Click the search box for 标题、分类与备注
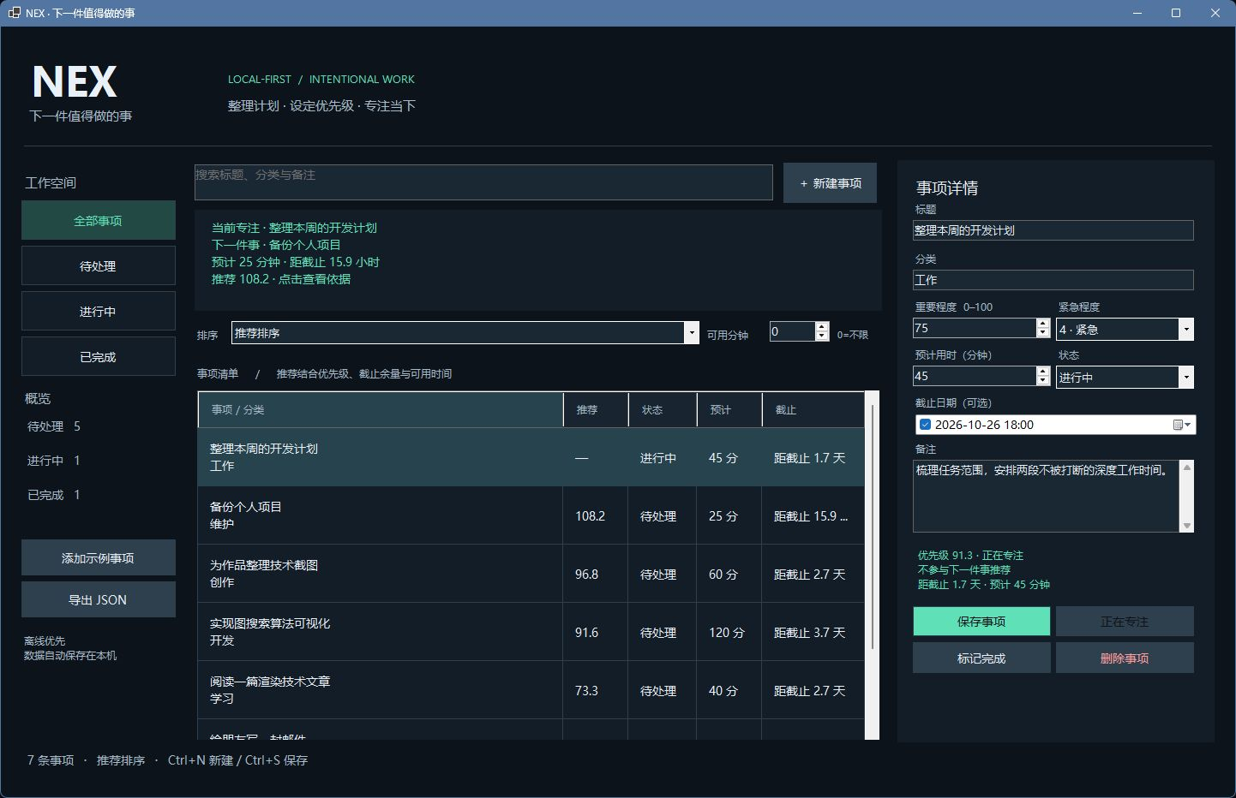 tap(483, 182)
